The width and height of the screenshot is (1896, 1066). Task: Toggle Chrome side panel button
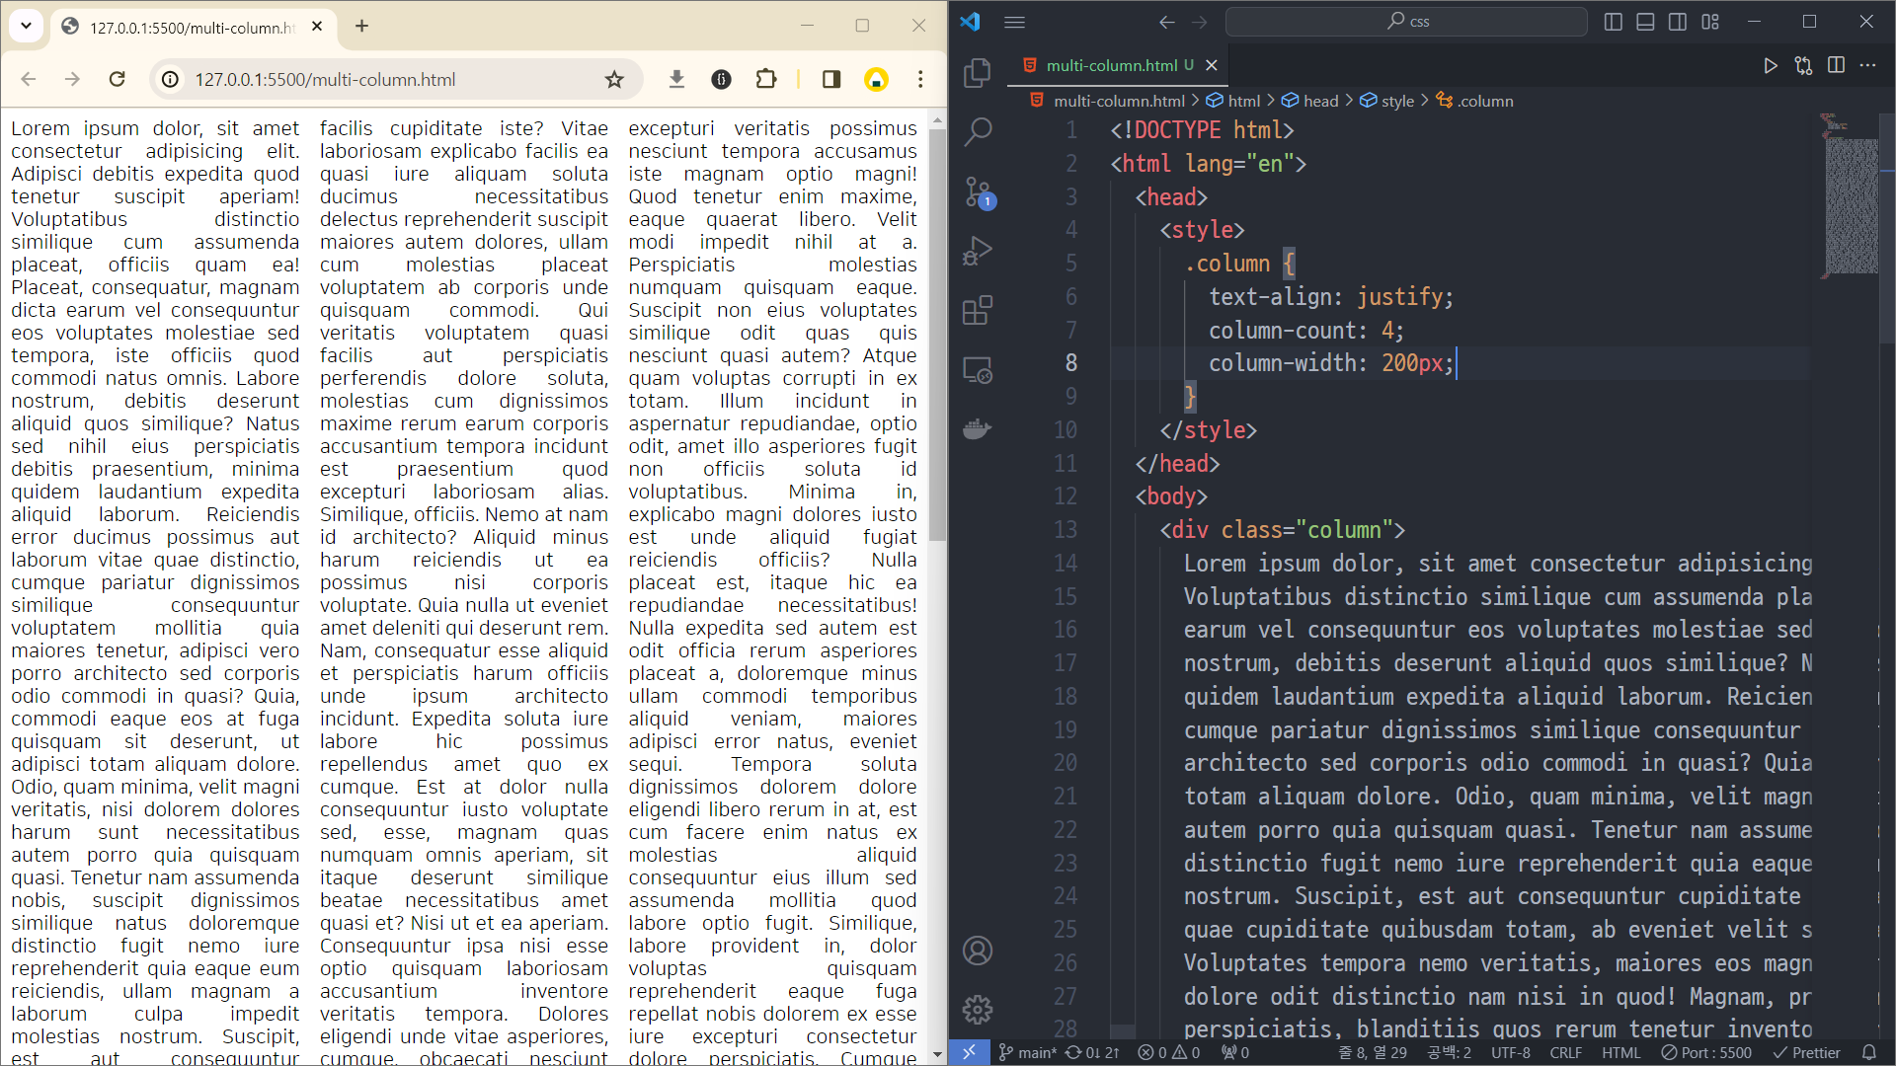(x=831, y=79)
